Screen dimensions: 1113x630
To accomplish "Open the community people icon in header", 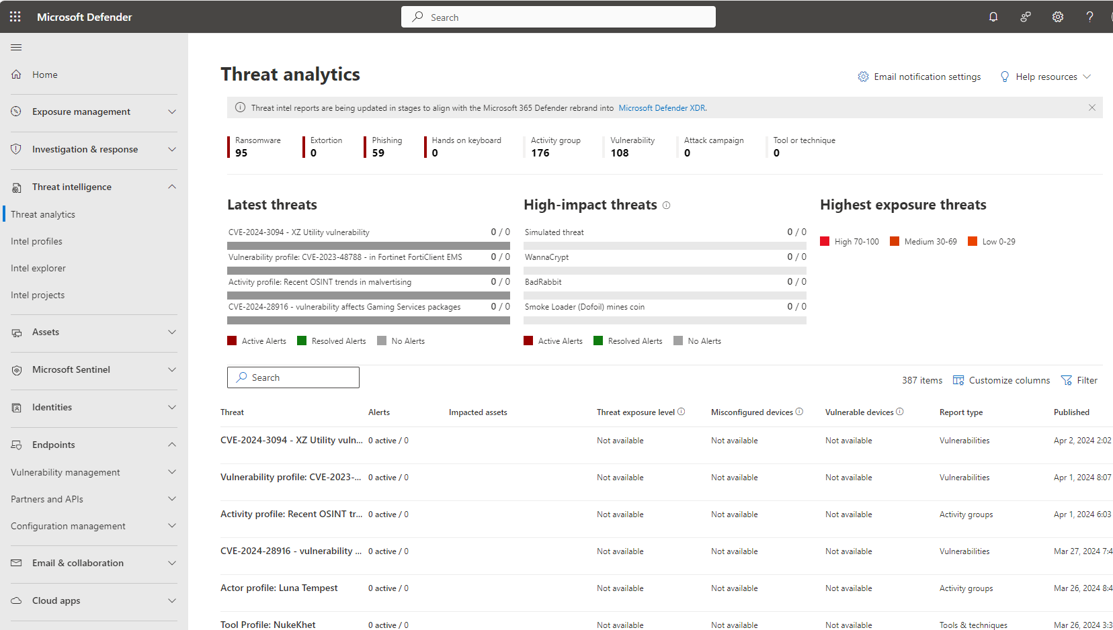I will pyautogui.click(x=1026, y=17).
